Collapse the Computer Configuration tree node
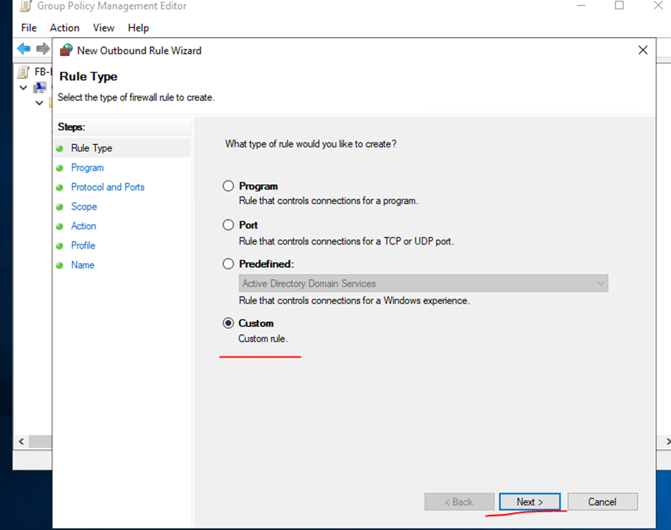The height and width of the screenshot is (530, 671). (23, 87)
